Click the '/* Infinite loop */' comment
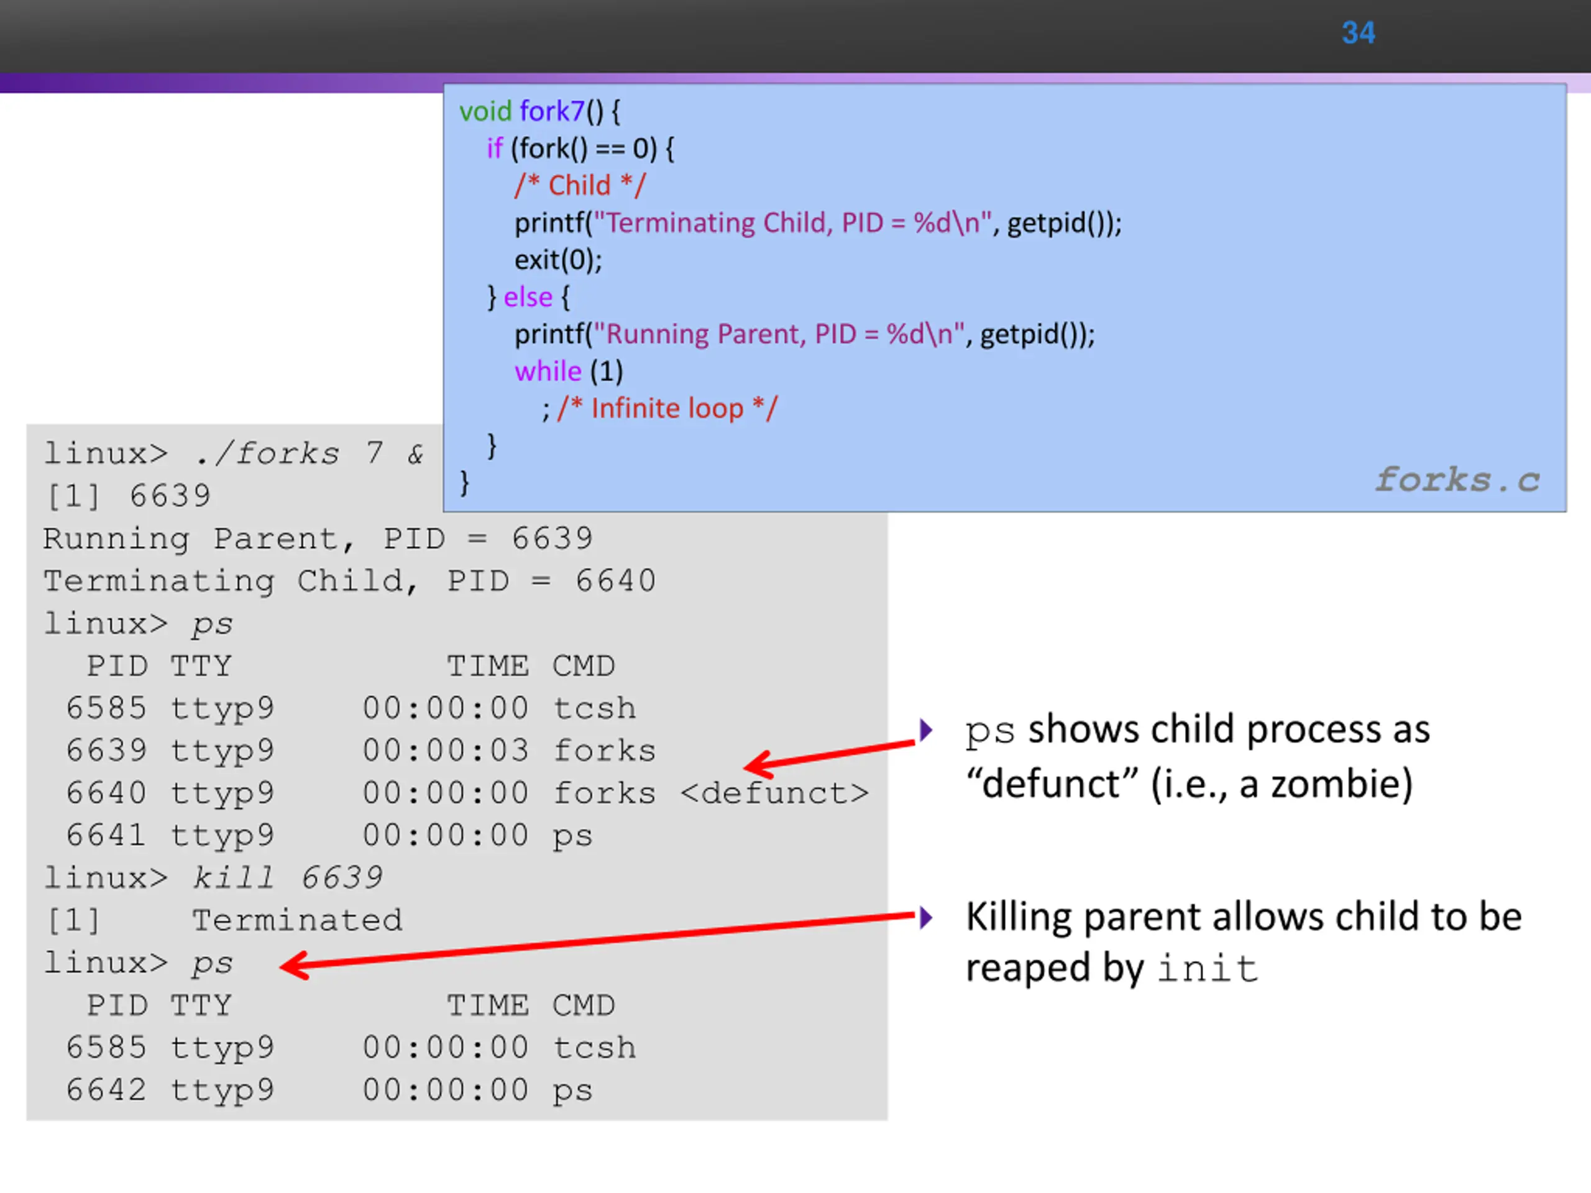The image size is (1591, 1193). click(667, 408)
